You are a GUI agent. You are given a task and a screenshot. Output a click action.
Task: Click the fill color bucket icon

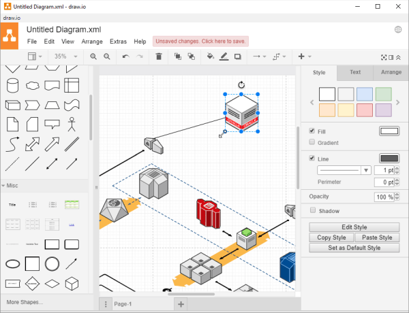(210, 56)
